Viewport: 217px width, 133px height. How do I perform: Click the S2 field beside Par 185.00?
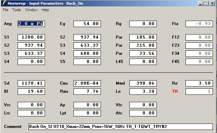pos(87,37)
